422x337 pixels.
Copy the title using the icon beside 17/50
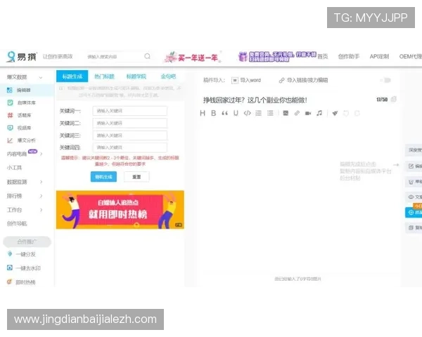[393, 99]
